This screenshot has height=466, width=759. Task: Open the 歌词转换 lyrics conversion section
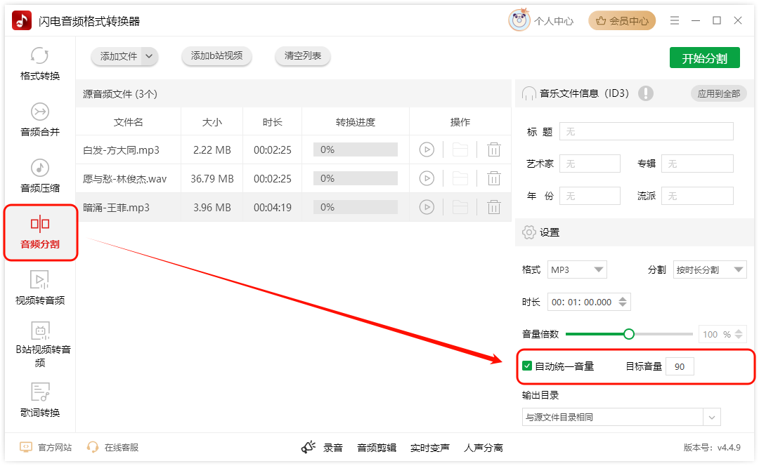coord(39,400)
